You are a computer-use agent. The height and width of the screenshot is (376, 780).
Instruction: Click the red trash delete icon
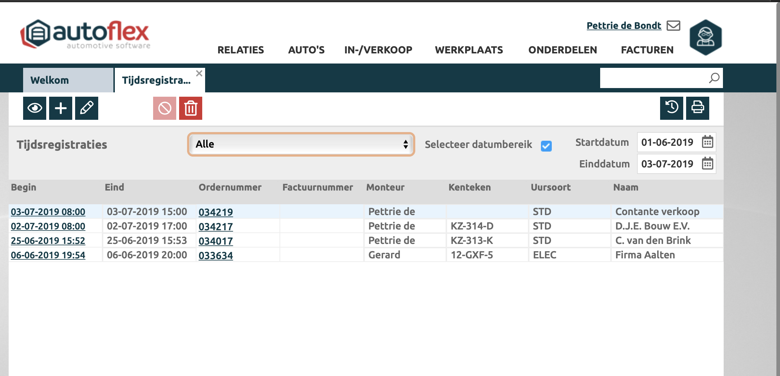(191, 108)
